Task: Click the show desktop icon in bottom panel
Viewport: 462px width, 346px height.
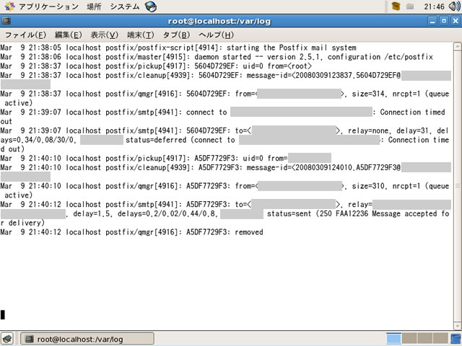Action: (7, 339)
